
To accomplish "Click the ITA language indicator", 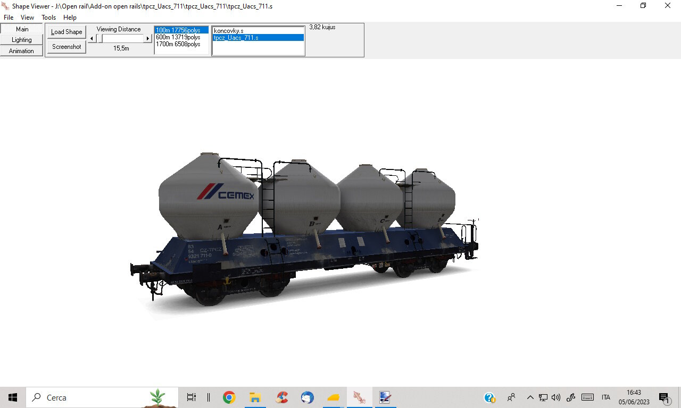I will click(x=606, y=397).
